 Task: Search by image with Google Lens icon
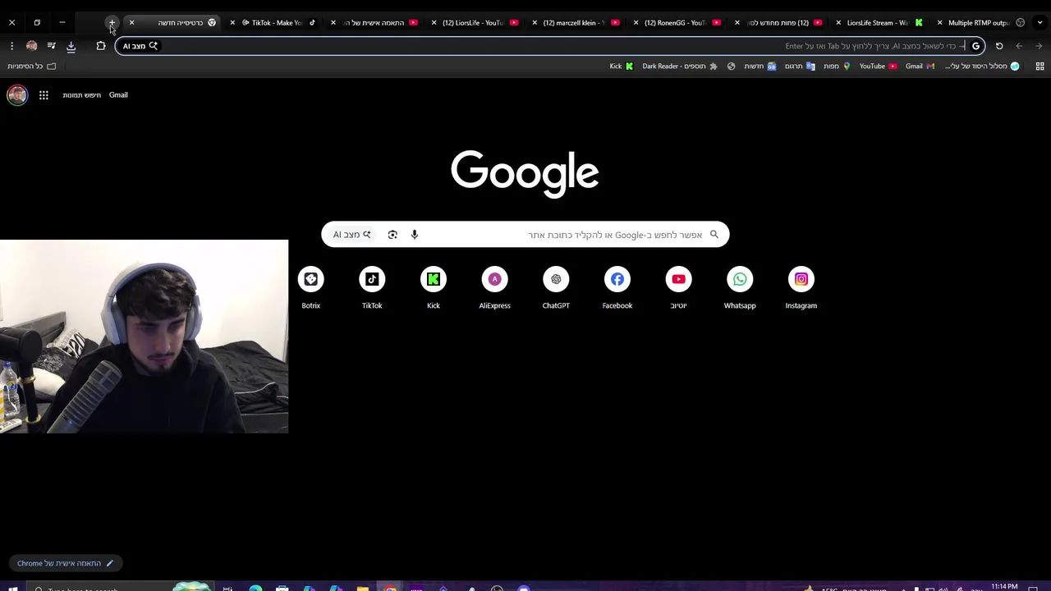(392, 235)
